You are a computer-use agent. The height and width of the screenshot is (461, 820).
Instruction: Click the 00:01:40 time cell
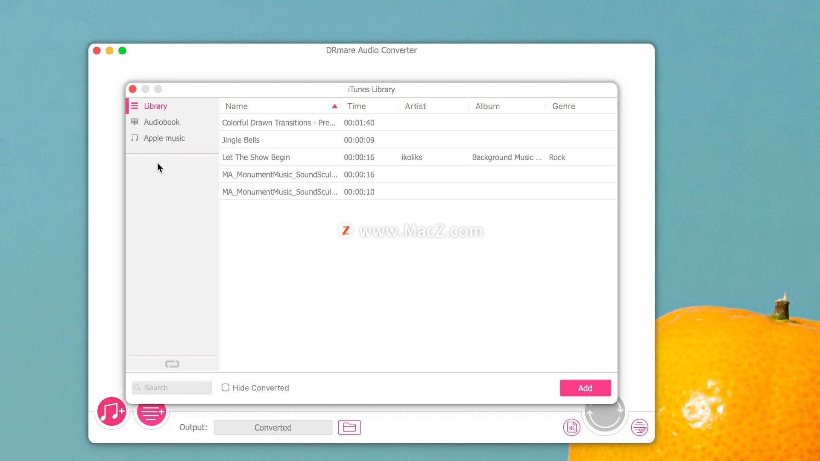tap(359, 123)
